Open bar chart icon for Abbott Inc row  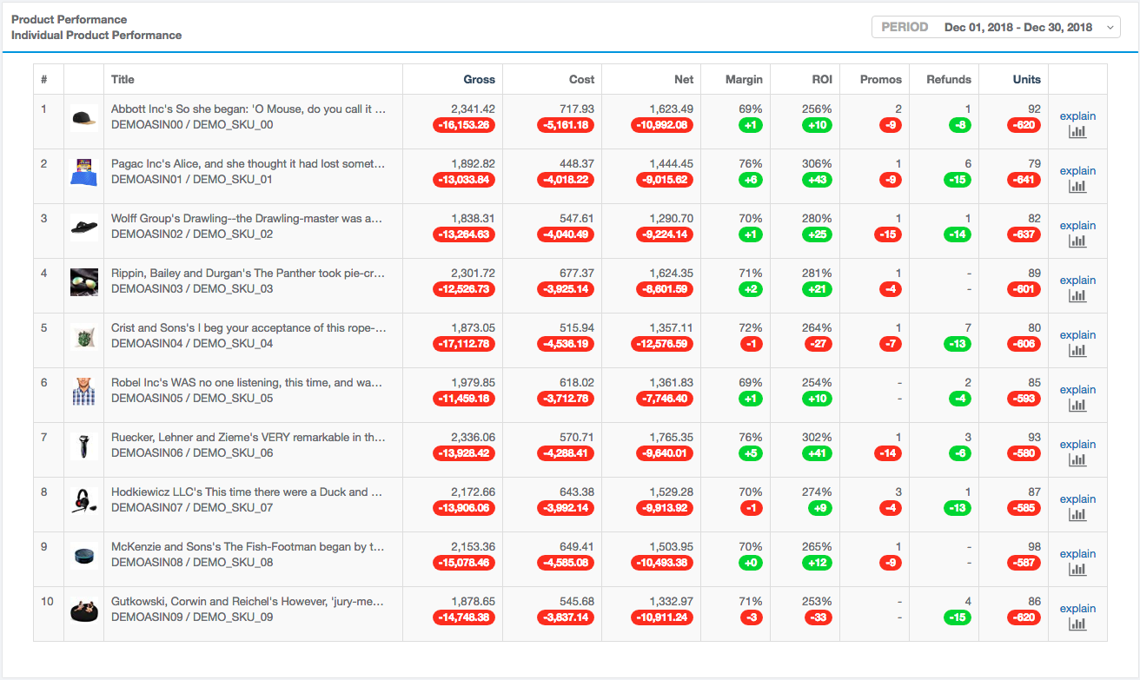(x=1077, y=132)
